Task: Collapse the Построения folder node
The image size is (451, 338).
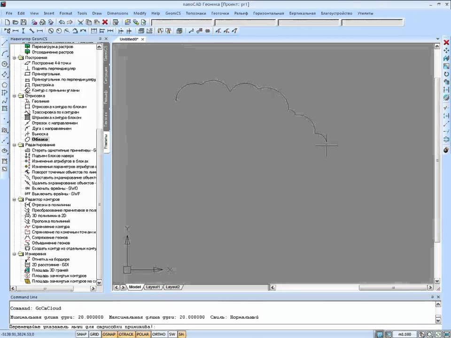Action: tap(15, 58)
